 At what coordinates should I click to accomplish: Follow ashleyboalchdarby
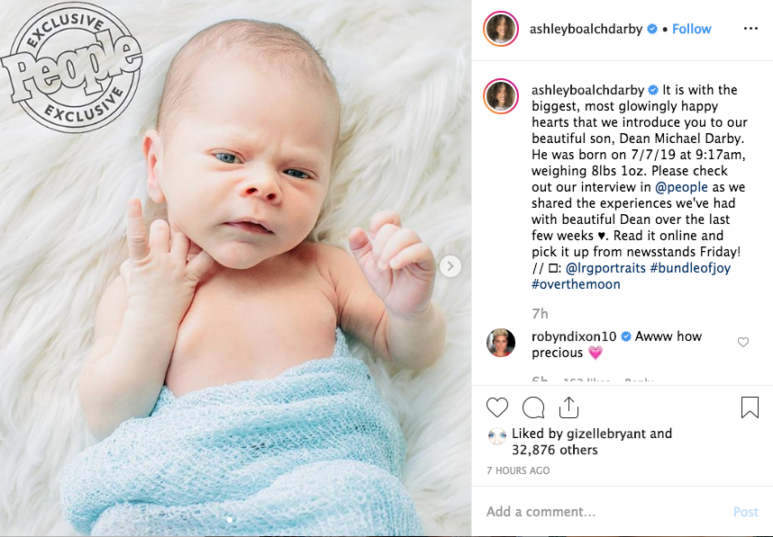tap(692, 29)
